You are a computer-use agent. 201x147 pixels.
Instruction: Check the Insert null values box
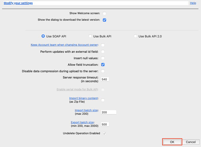click(x=103, y=58)
